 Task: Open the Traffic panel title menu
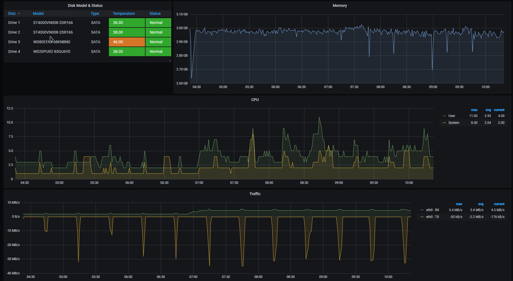255,194
